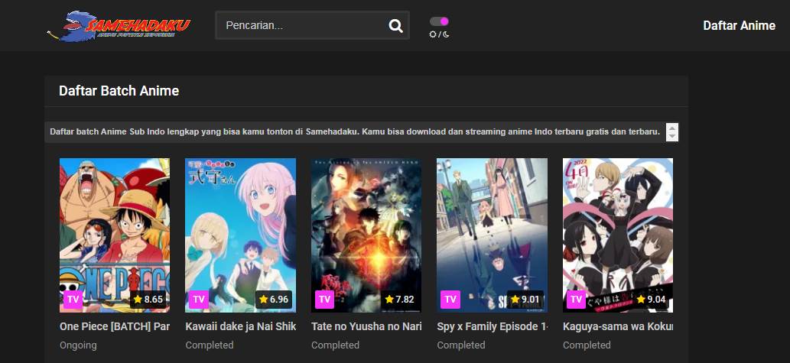Open the Spy x Family Episode title link
Viewport: 790px width, 363px height.
pyautogui.click(x=493, y=326)
